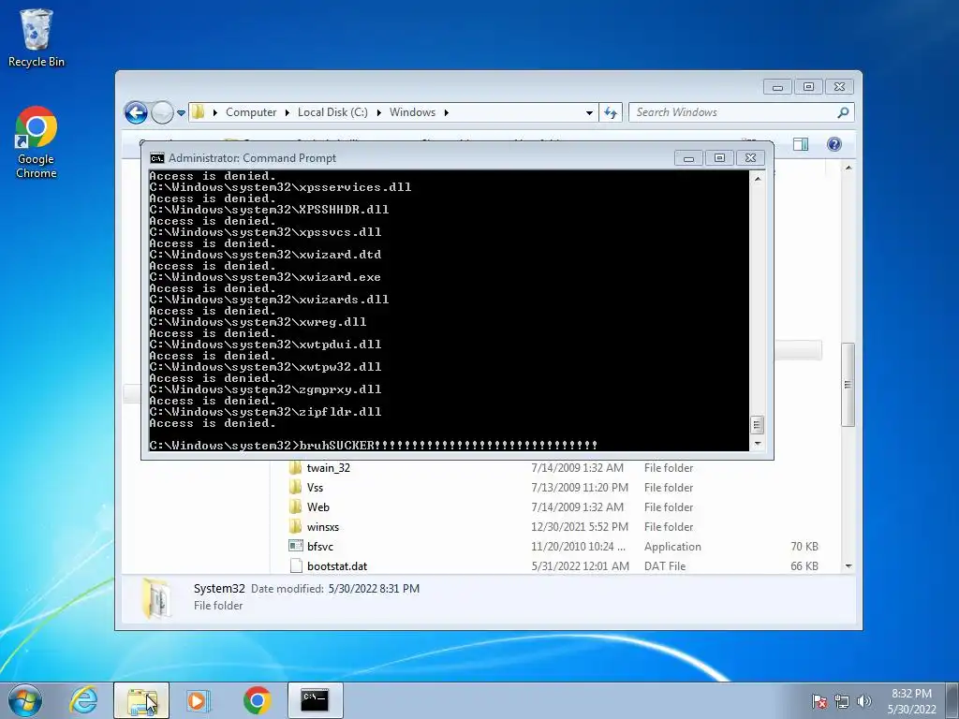
Task: Open recent pages dropdown arrow in Explorer
Action: click(x=181, y=113)
